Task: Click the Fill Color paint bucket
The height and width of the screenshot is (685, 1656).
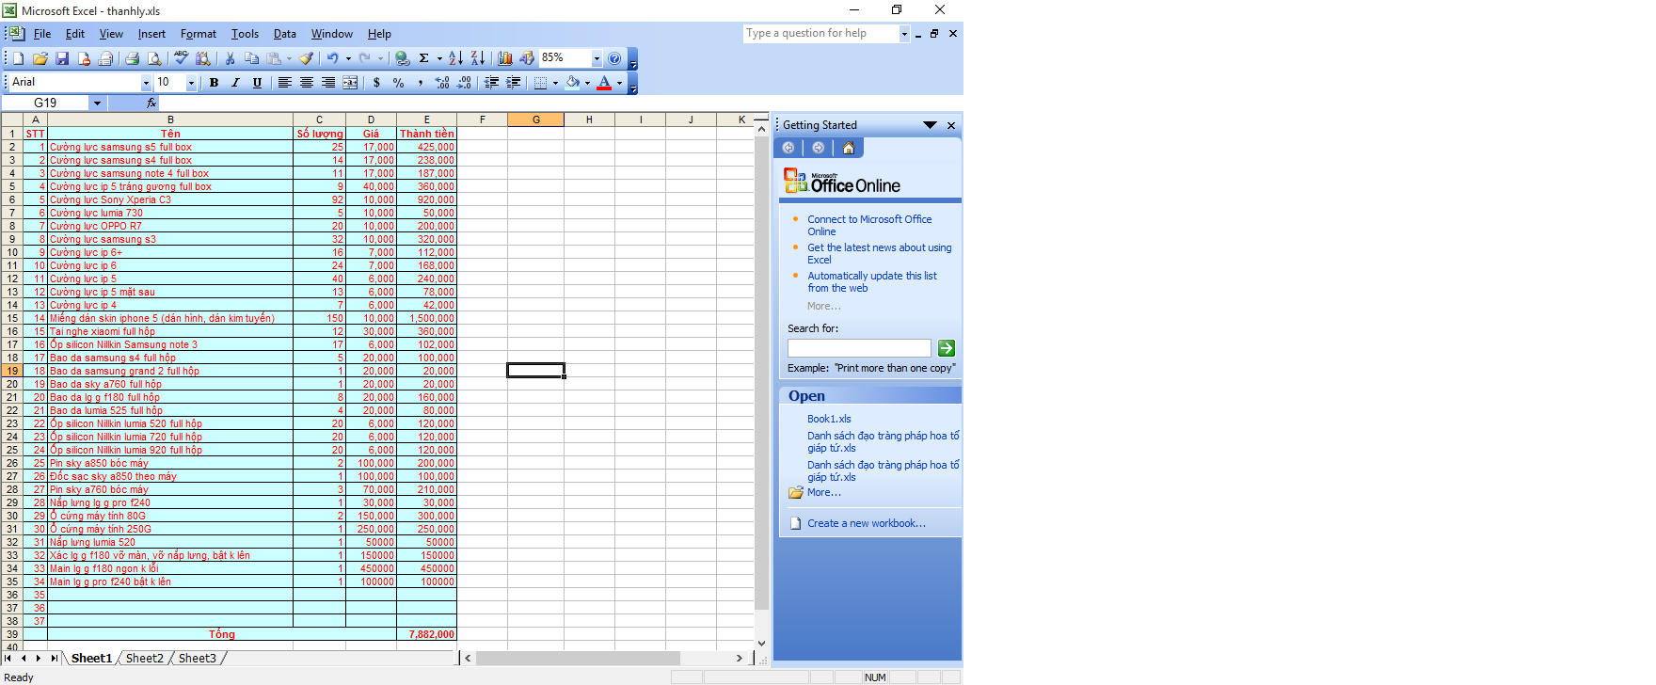Action: click(x=572, y=83)
